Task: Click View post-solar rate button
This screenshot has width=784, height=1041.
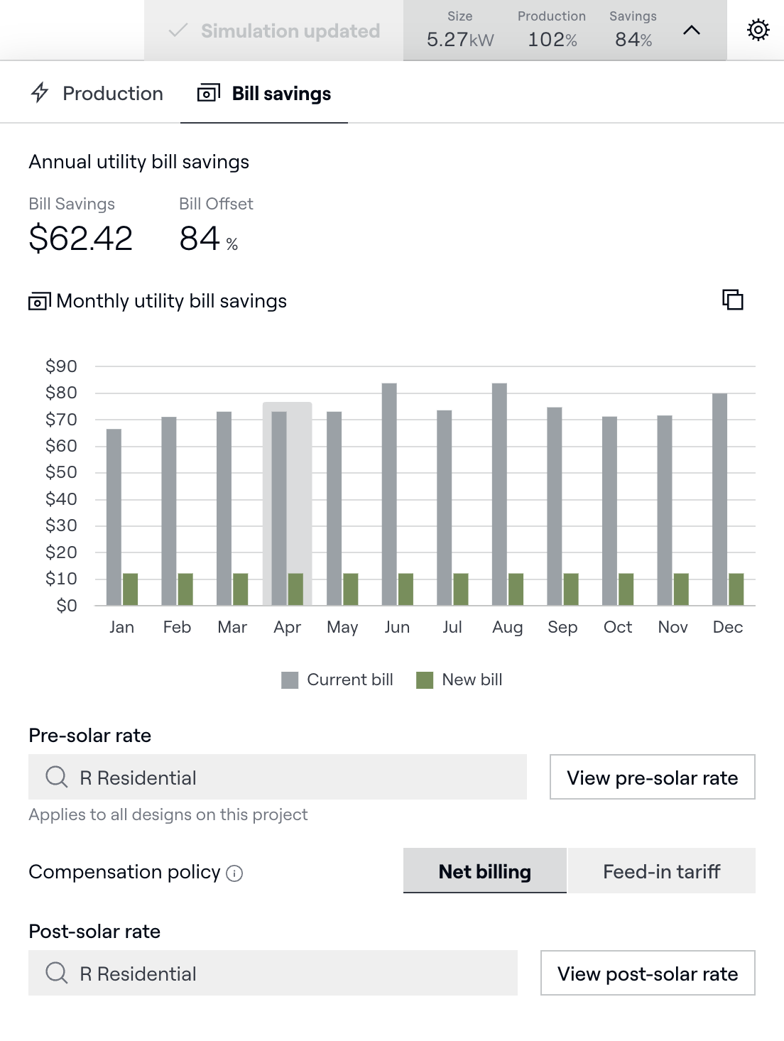Action: [647, 973]
